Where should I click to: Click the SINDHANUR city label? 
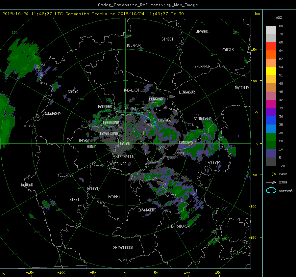[x=203, y=119]
